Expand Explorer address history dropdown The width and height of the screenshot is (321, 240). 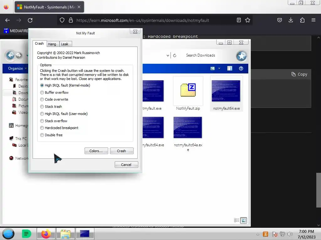point(168,55)
